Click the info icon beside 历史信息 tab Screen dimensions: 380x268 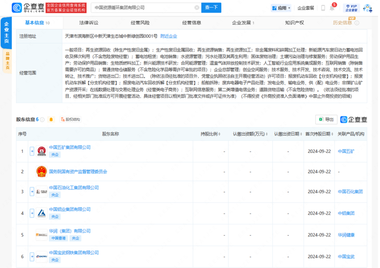pyautogui.click(x=357, y=23)
